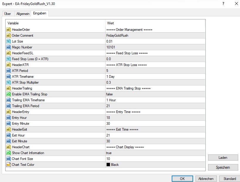
Task: Open Chart Text Color value Black
Action: [x=155, y=165]
